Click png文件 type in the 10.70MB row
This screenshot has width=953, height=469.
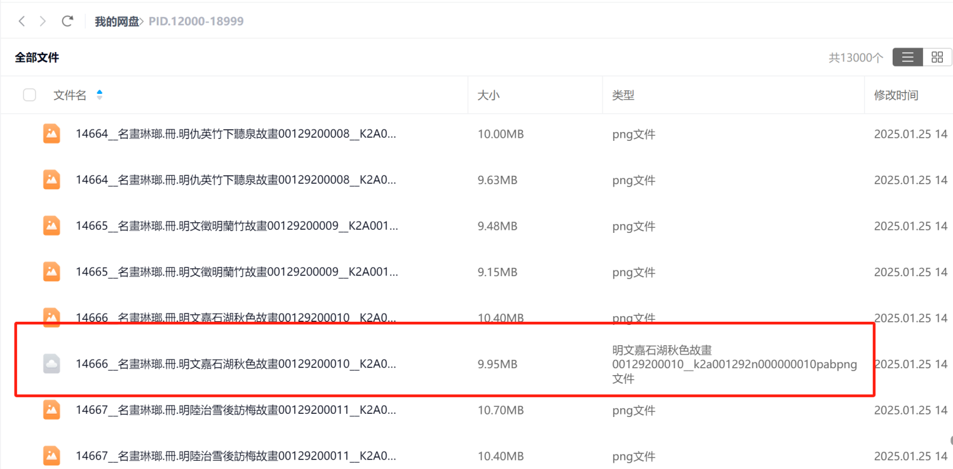[x=633, y=410]
